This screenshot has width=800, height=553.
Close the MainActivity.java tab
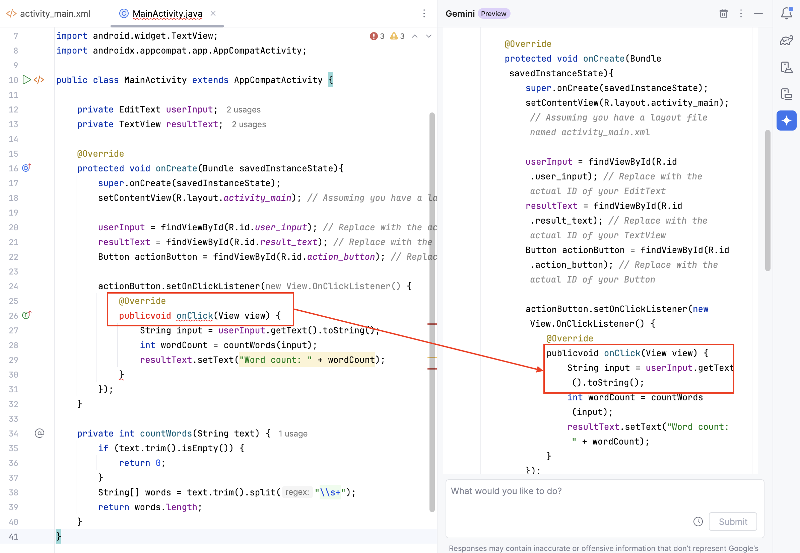[213, 13]
